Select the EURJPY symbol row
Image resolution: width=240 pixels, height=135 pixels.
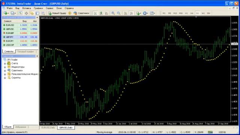[x=20, y=41]
